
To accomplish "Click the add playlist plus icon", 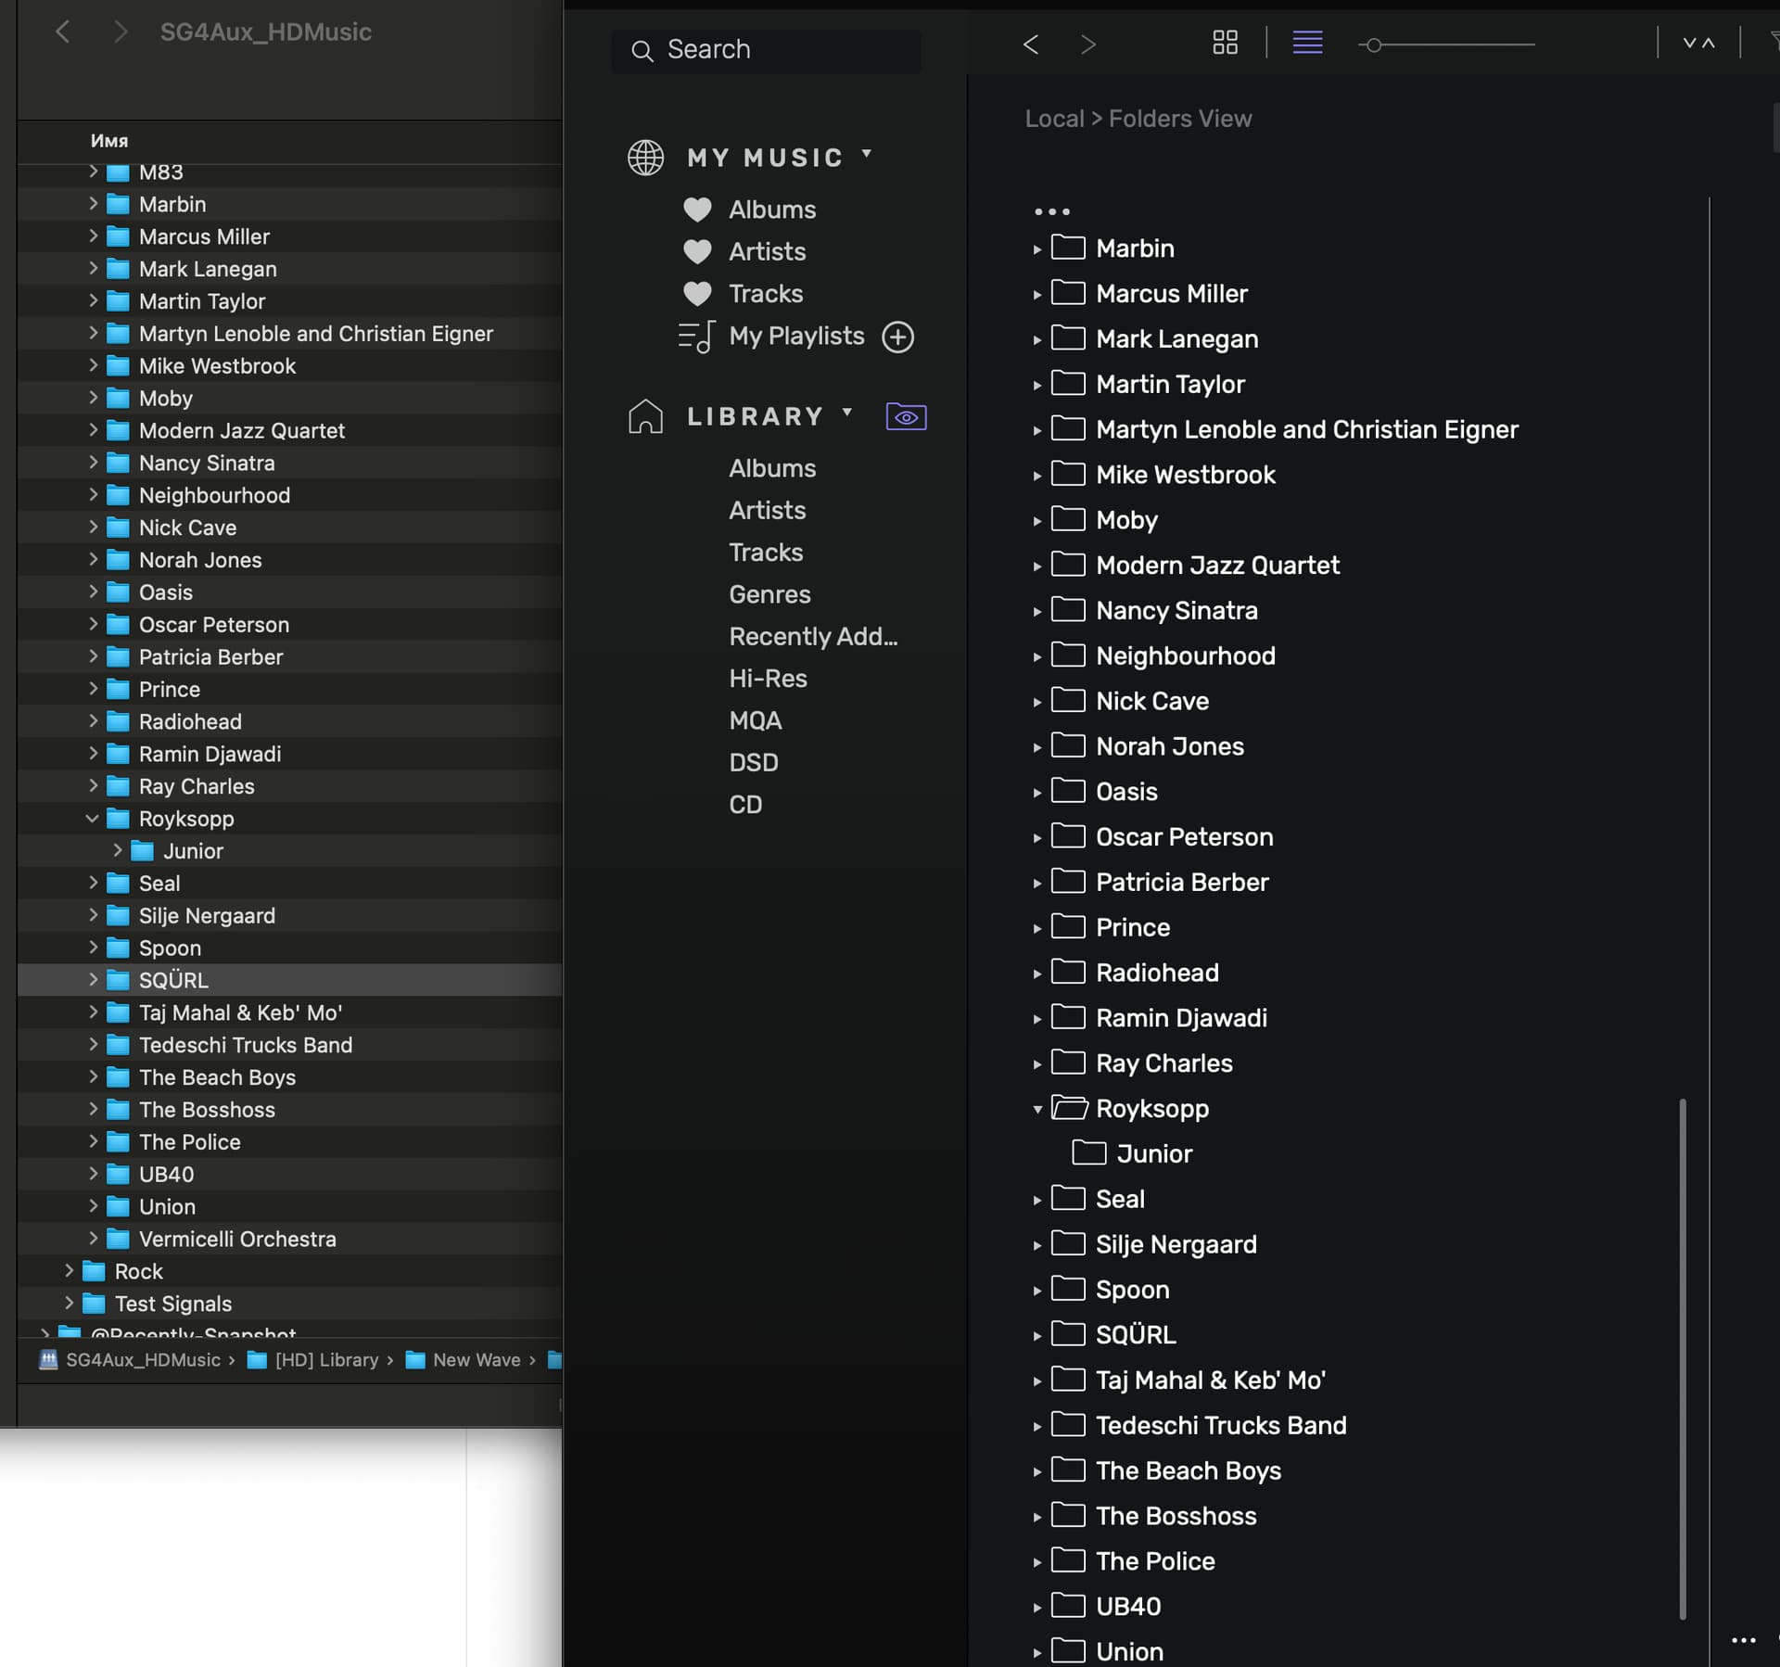I will pos(897,337).
